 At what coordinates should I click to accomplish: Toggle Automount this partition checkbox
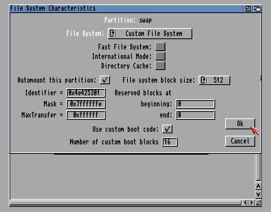click(x=105, y=80)
